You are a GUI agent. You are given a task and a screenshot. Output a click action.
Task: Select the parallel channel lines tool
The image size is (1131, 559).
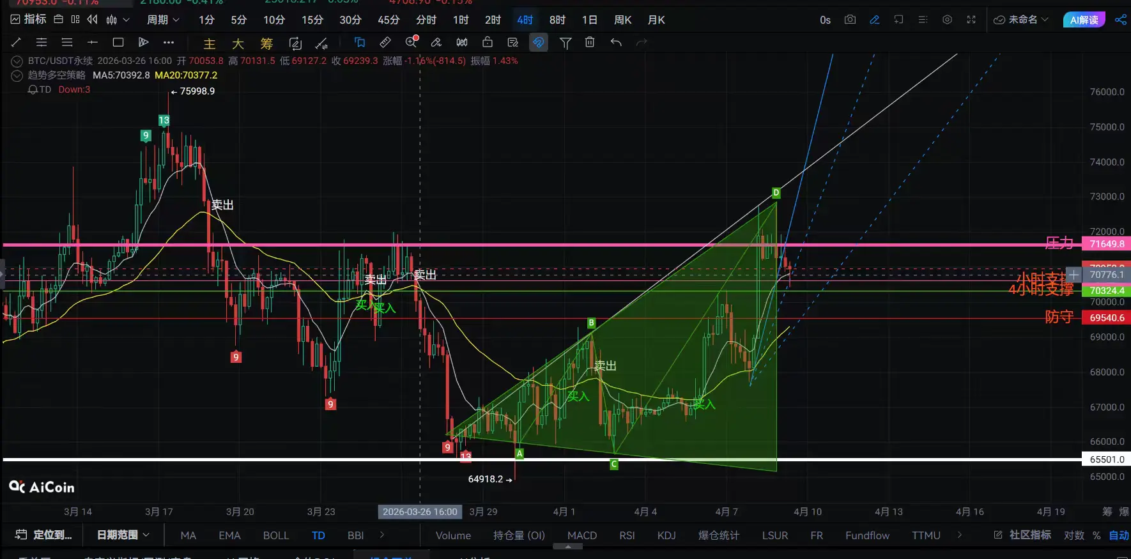coord(42,42)
